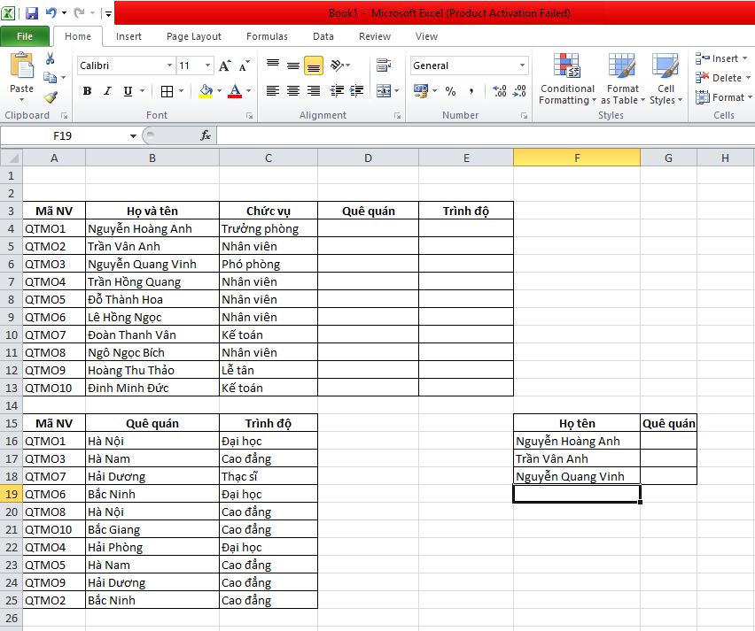The height and width of the screenshot is (631, 755).
Task: Open the Font dialog launcher
Action: [x=249, y=115]
